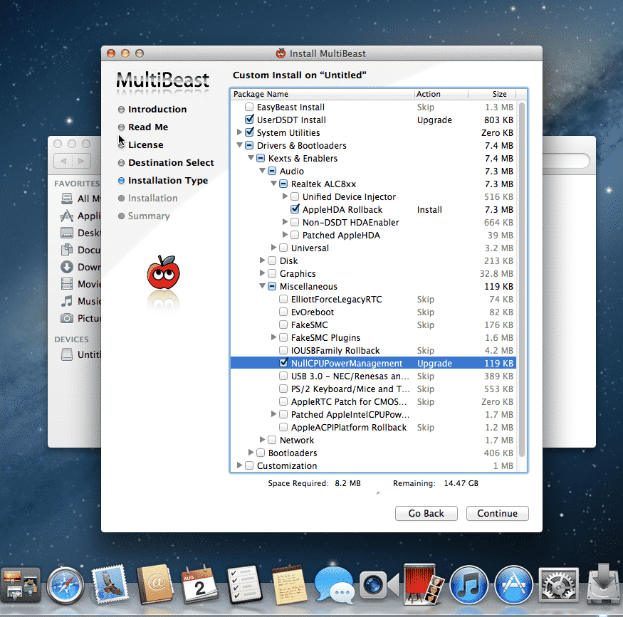Collapse the Miscellaneous group
The width and height of the screenshot is (623, 617).
(262, 287)
